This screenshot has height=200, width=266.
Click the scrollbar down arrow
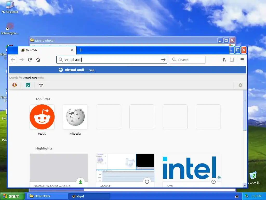tap(245, 185)
